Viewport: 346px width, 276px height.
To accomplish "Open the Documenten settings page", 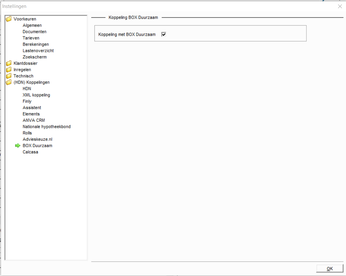I will (x=35, y=32).
